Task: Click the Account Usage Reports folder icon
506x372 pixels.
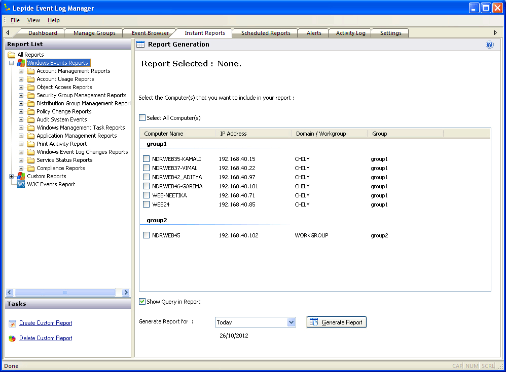Action: (x=31, y=79)
